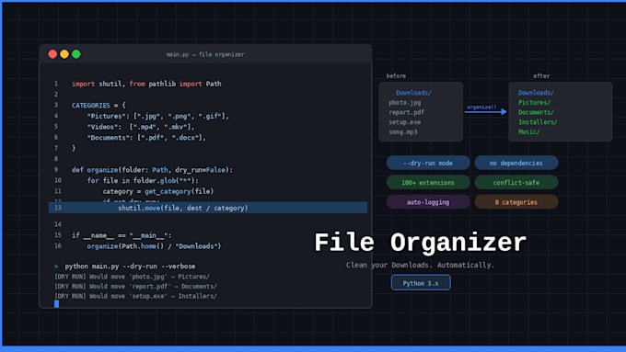Click the 'Python 3.x' button
The image size is (626, 352).
click(421, 283)
